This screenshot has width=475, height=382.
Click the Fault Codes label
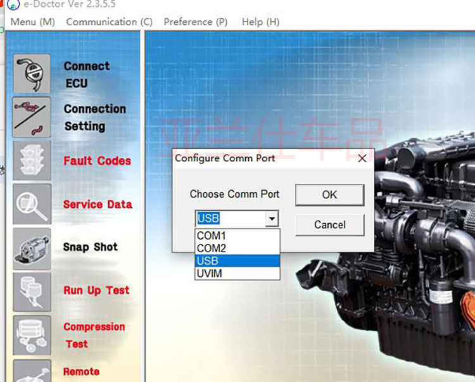98,161
